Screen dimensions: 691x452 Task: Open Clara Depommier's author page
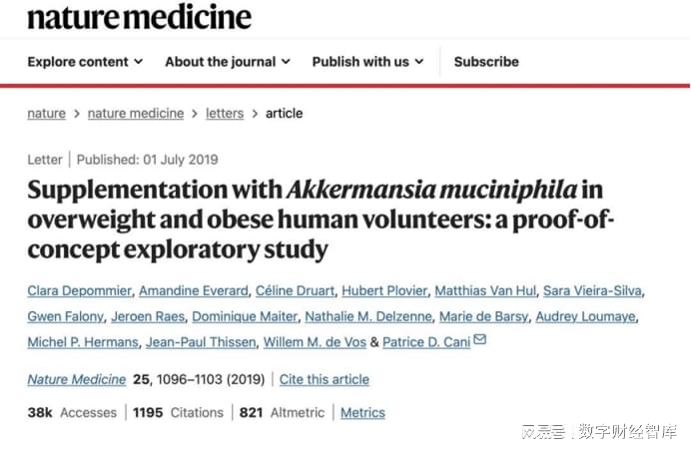(79, 290)
